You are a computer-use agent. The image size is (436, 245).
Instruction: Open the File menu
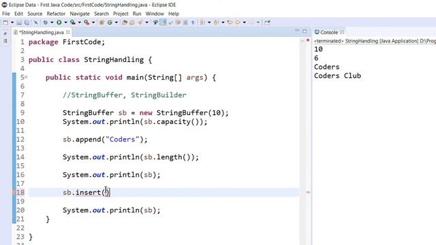tap(6, 14)
